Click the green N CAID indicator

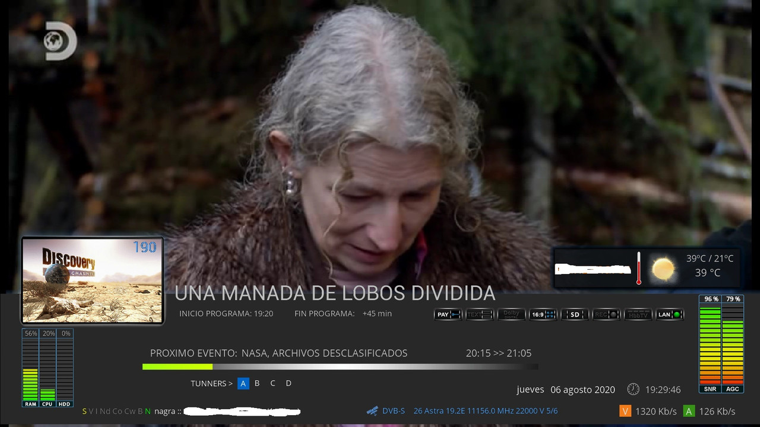(148, 411)
